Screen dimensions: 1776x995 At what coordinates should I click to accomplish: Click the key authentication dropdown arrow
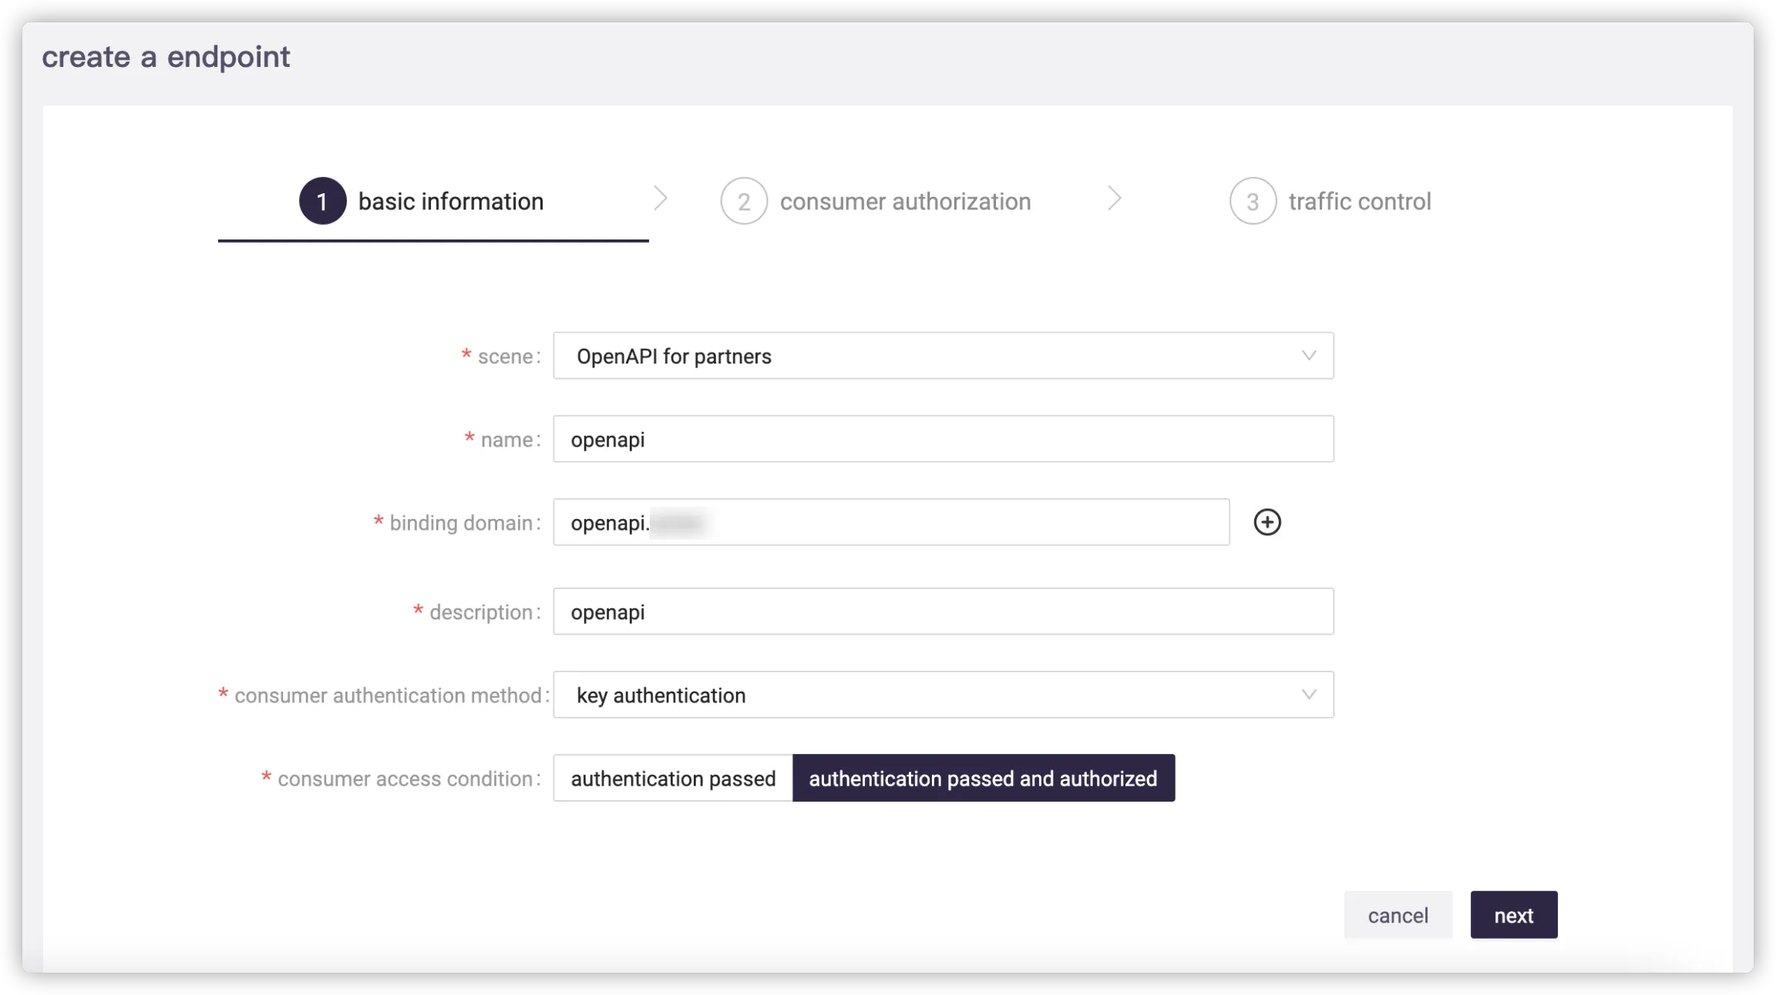click(1308, 695)
